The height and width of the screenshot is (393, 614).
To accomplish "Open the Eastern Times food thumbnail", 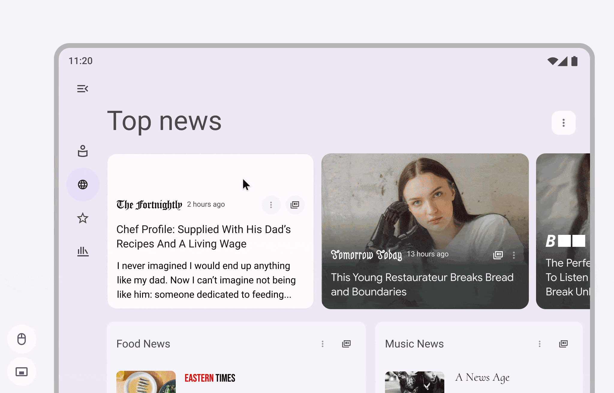I will [x=146, y=382].
